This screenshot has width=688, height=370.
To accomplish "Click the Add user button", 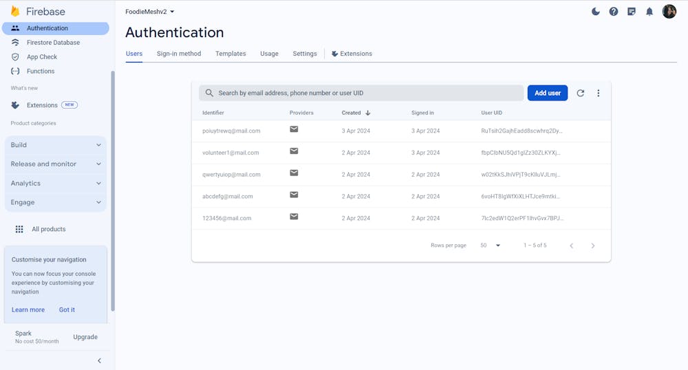I will (547, 93).
